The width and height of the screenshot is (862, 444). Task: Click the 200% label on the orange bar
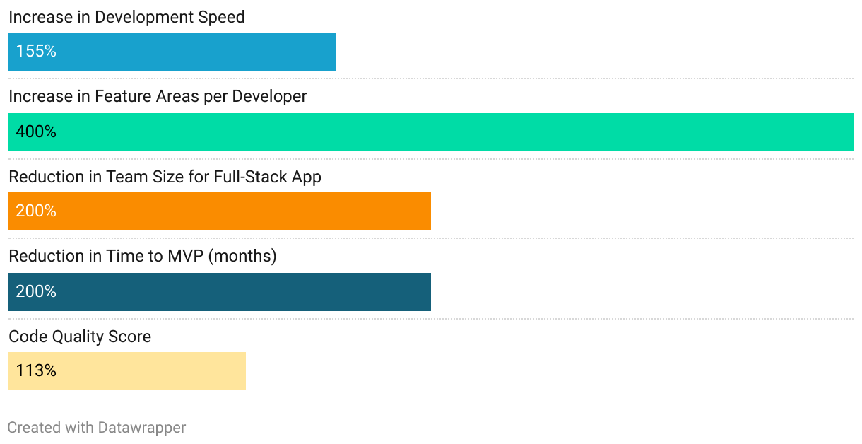pos(36,211)
